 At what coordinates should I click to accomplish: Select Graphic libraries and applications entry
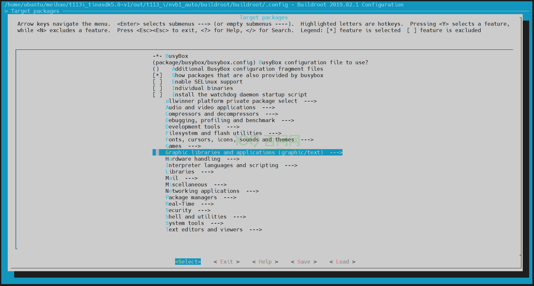pos(244,153)
